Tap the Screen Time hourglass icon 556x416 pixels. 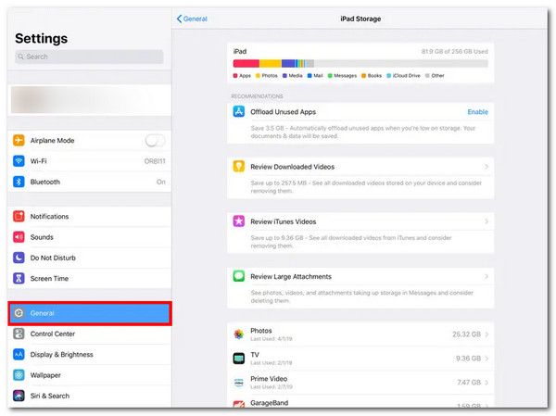19,278
